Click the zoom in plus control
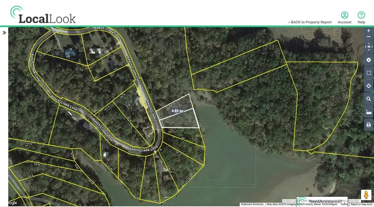The width and height of the screenshot is (374, 207). click(x=368, y=31)
